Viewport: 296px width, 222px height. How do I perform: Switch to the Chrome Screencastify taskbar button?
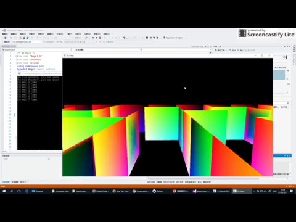[141, 191]
